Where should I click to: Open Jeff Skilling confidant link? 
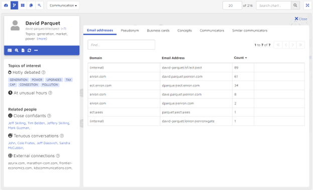click(x=17, y=123)
